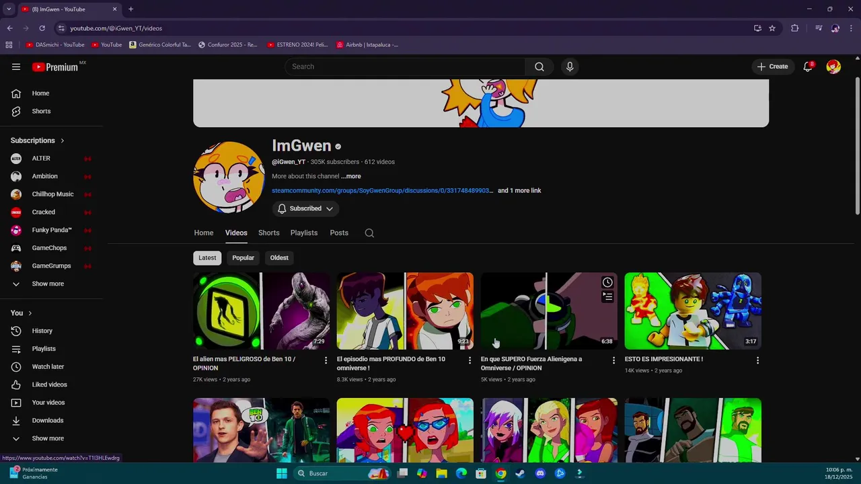Open Subscribed notification dropdown
The width and height of the screenshot is (861, 484).
point(305,208)
